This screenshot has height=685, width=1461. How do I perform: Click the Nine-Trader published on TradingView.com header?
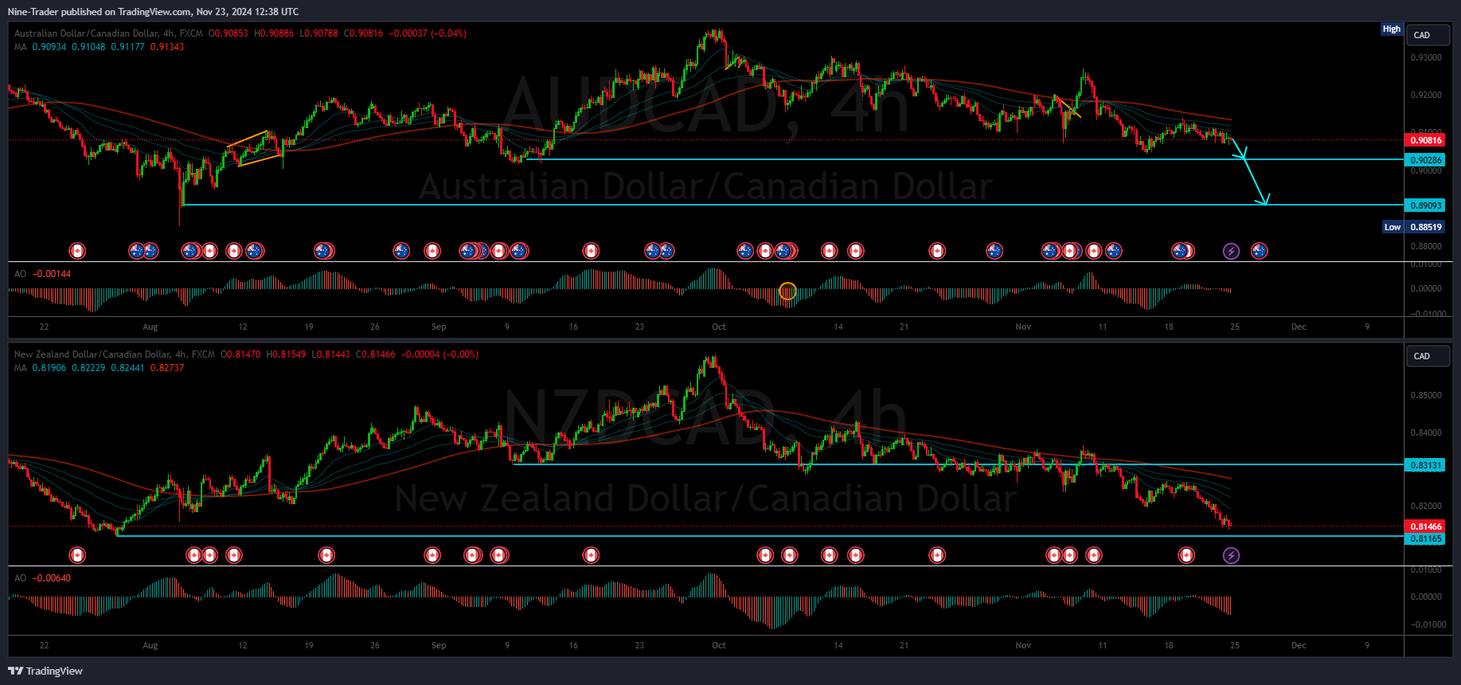point(153,11)
